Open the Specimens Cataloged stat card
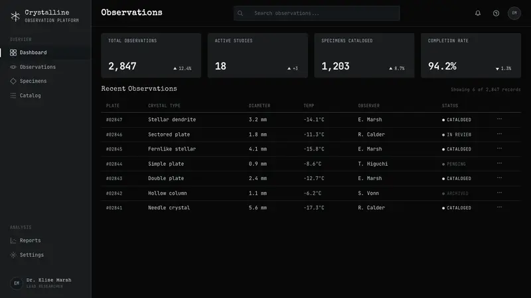 pyautogui.click(x=364, y=56)
